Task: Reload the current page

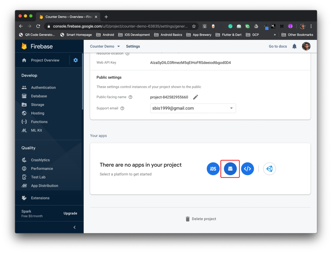Action: 38,26
